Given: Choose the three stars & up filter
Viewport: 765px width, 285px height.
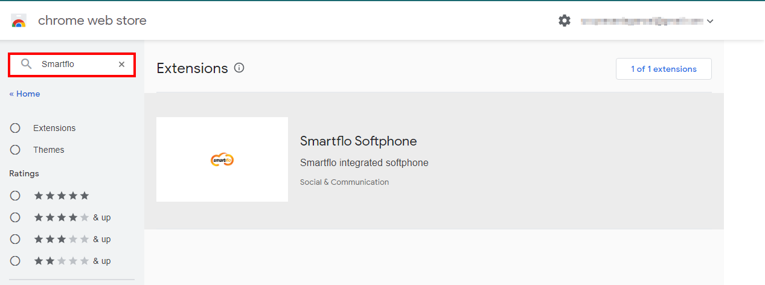Looking at the screenshot, I should pos(15,239).
